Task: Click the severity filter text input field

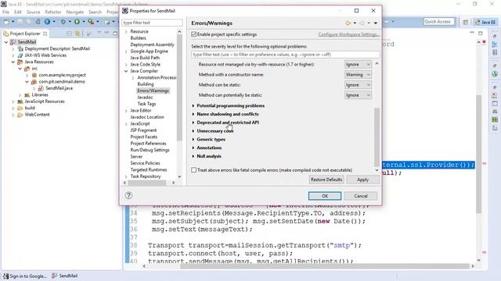Action: [x=285, y=55]
